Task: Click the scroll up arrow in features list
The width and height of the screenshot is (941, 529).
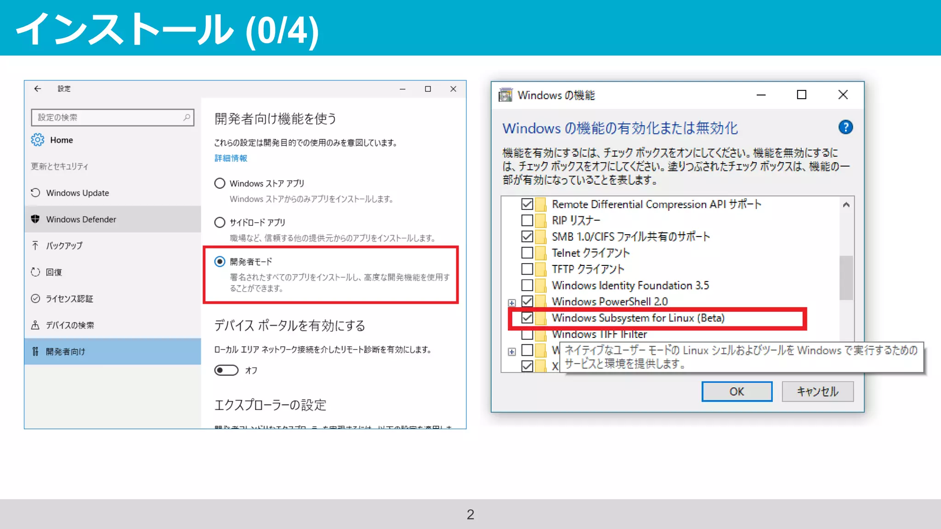Action: point(846,205)
